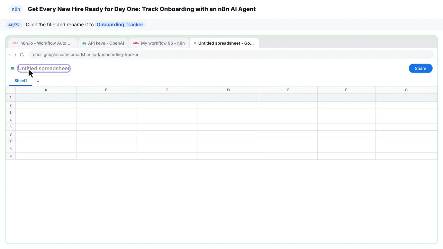
Task: Select row 9 header
Action: (x=10, y=156)
